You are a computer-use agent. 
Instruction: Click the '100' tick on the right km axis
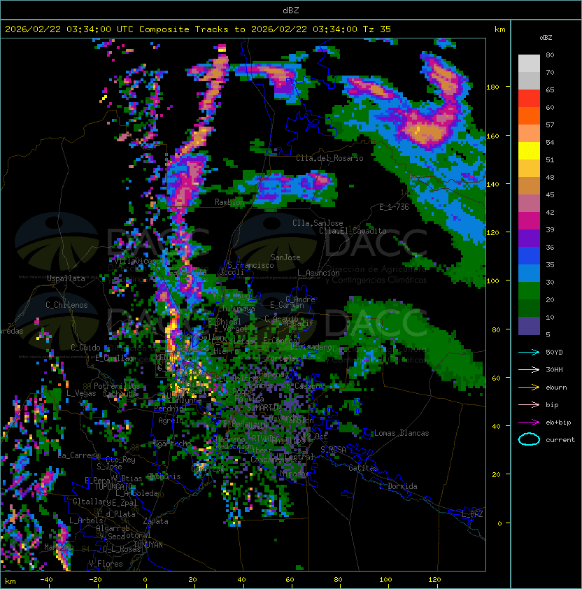[x=492, y=281]
